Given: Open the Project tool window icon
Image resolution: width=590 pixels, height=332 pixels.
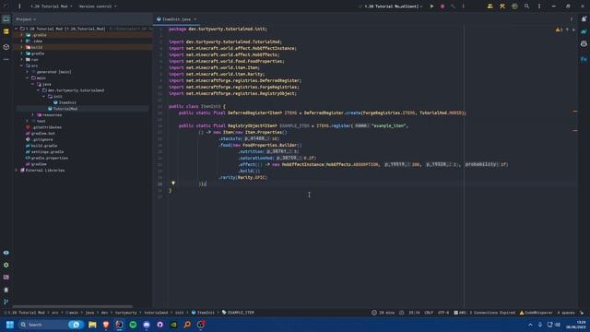Looking at the screenshot, I should 6,18.
